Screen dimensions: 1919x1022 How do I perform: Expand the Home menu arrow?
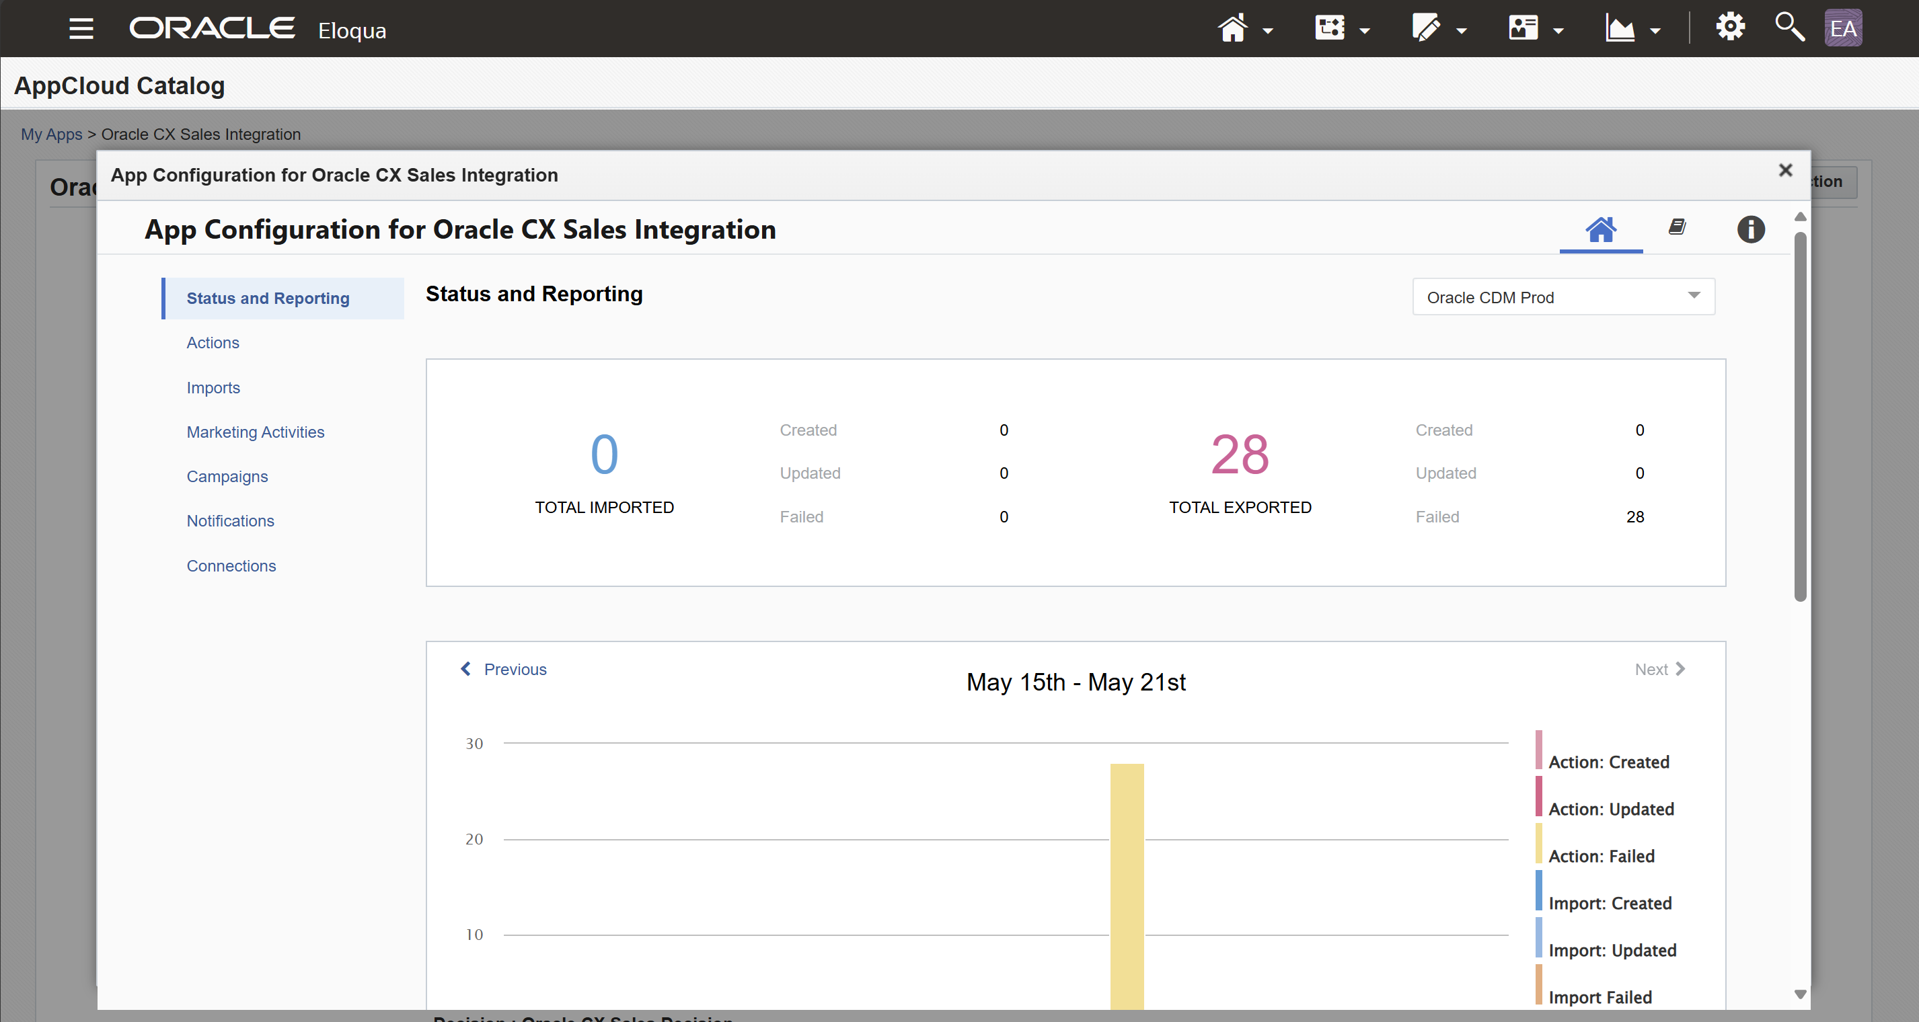click(1267, 32)
